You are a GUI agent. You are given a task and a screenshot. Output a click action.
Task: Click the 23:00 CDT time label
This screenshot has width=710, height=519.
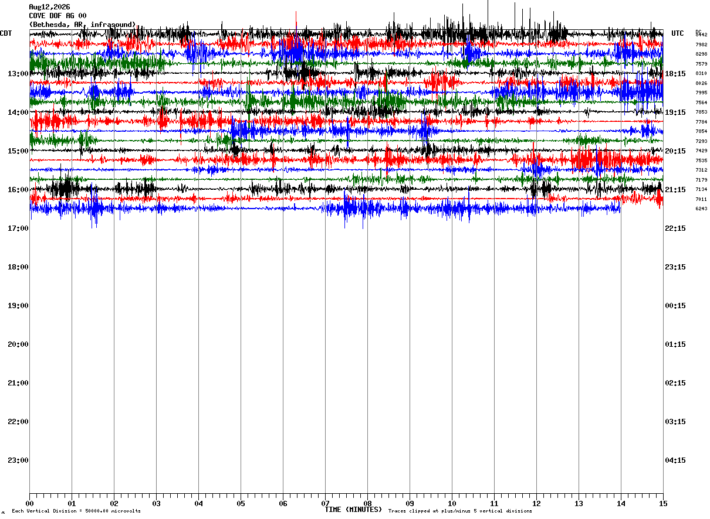(18, 460)
